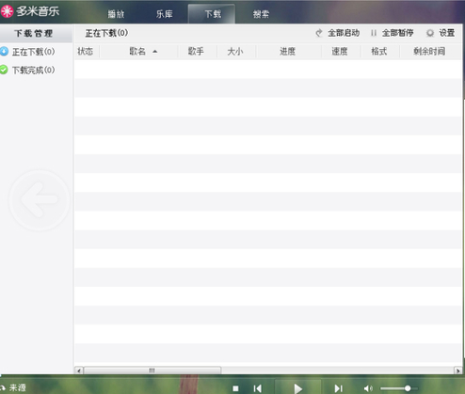Click the horizontal scrollbar thumb

pyautogui.click(x=152, y=370)
